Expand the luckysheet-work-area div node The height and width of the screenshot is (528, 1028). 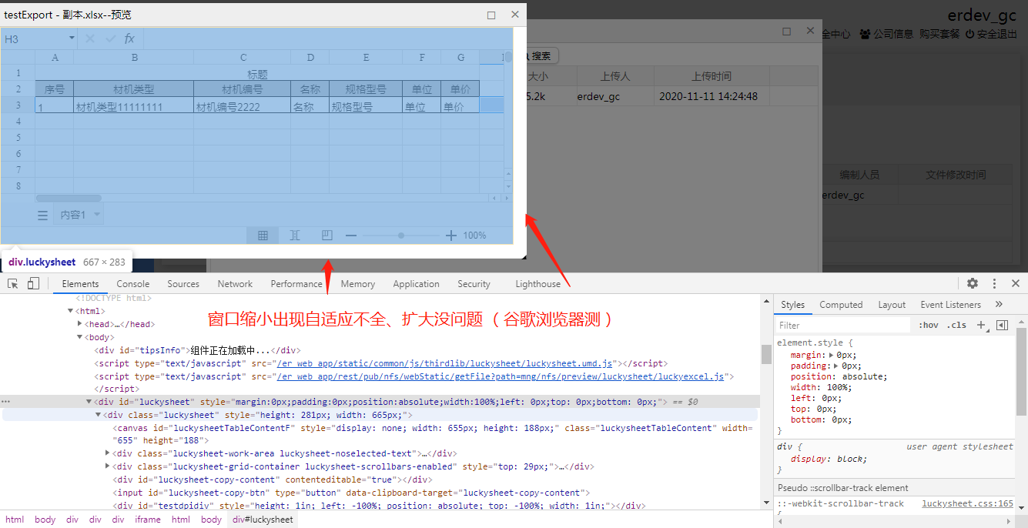click(108, 453)
